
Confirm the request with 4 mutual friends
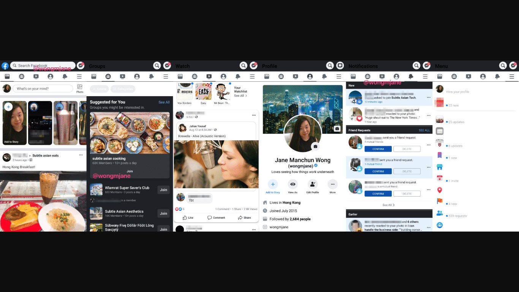click(x=378, y=149)
